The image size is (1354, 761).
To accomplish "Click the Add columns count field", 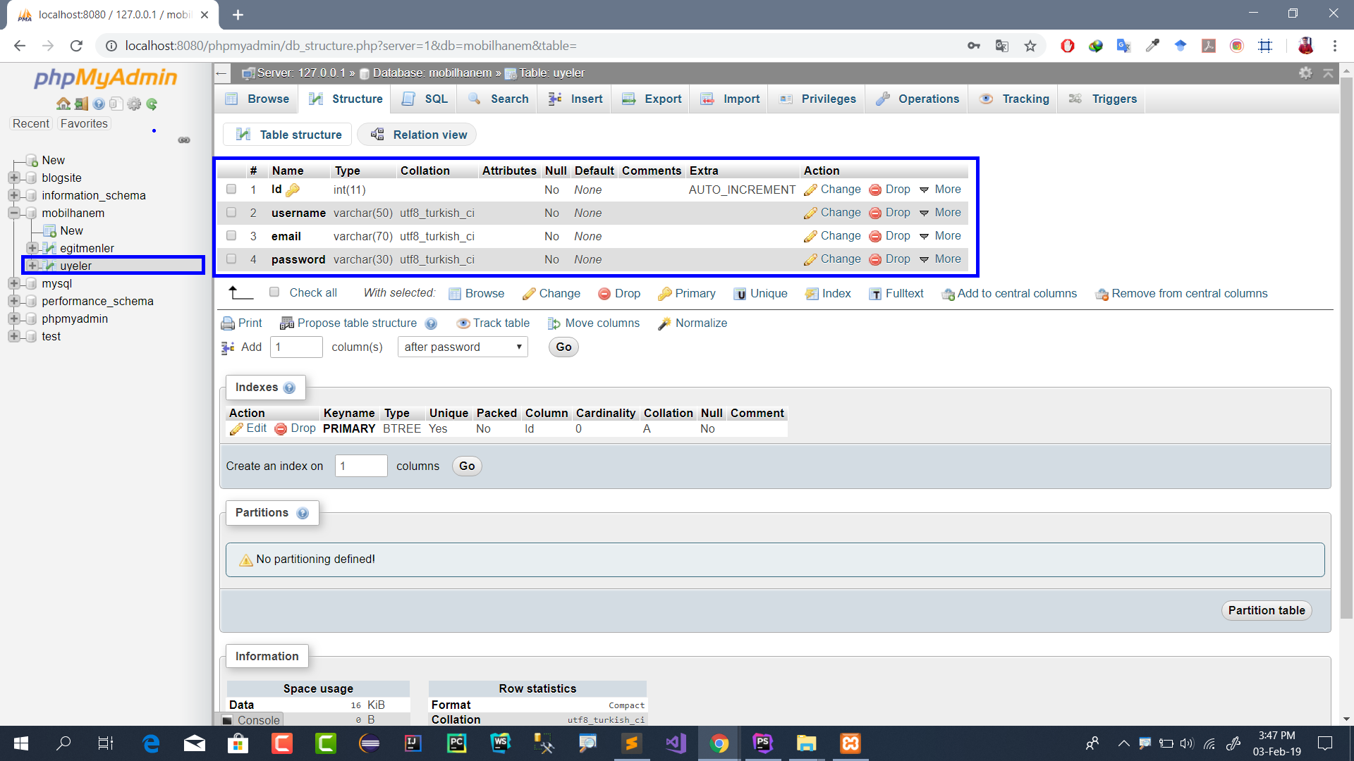I will tap(296, 347).
